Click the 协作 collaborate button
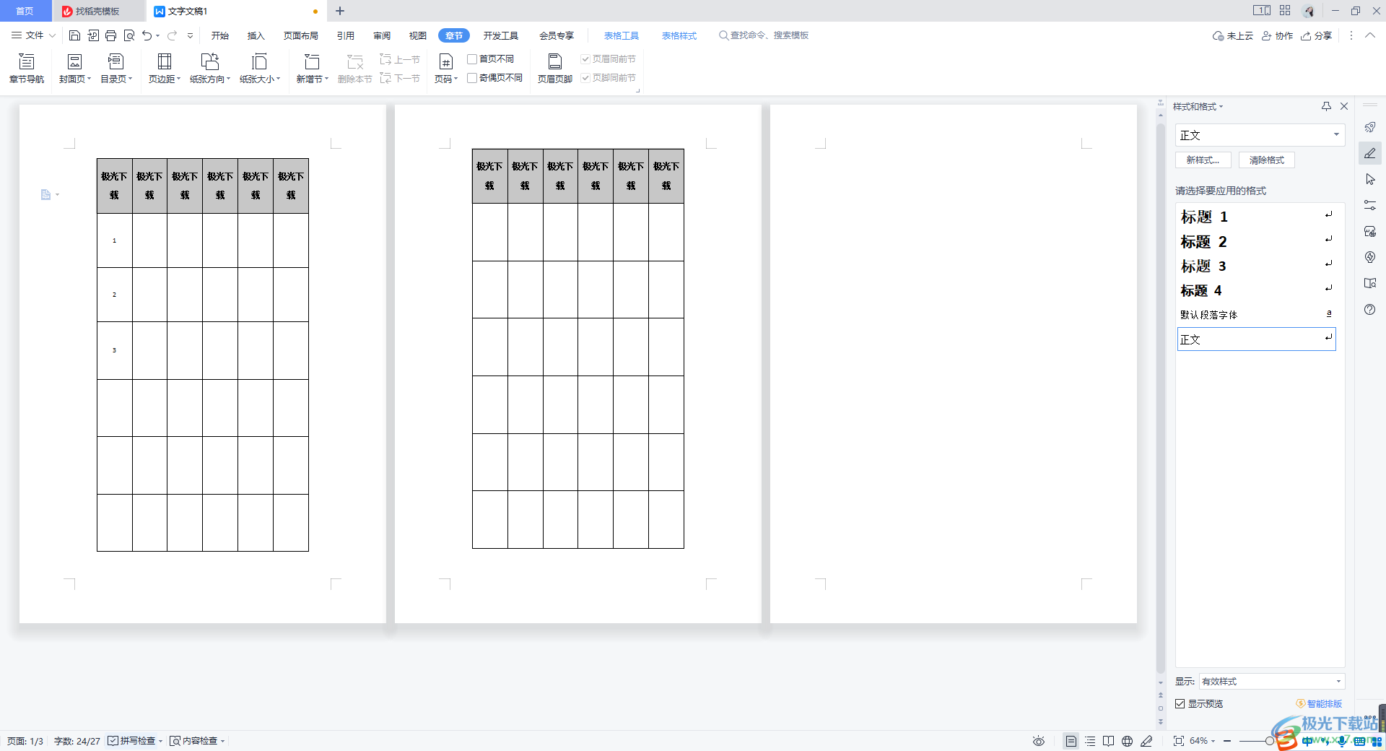Viewport: 1386px width, 751px height. (1277, 35)
